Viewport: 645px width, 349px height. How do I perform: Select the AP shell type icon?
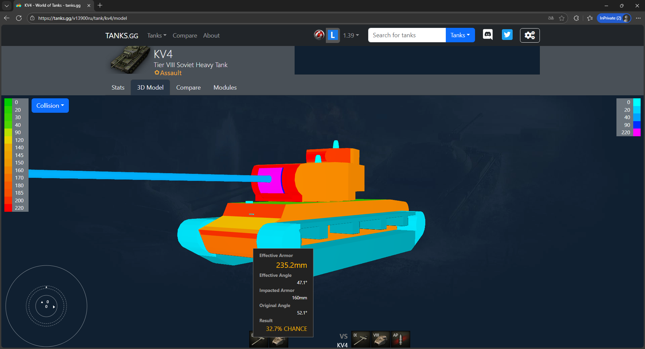coord(400,340)
